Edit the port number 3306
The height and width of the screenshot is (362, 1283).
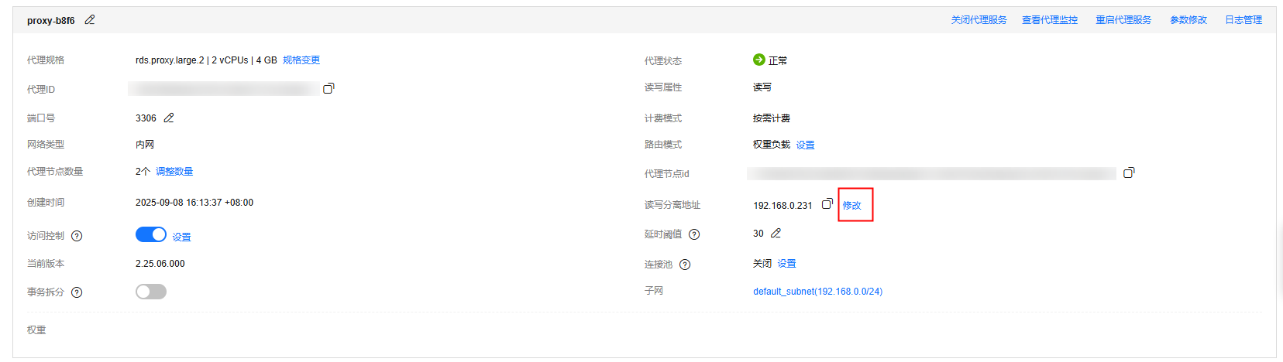coord(169,118)
